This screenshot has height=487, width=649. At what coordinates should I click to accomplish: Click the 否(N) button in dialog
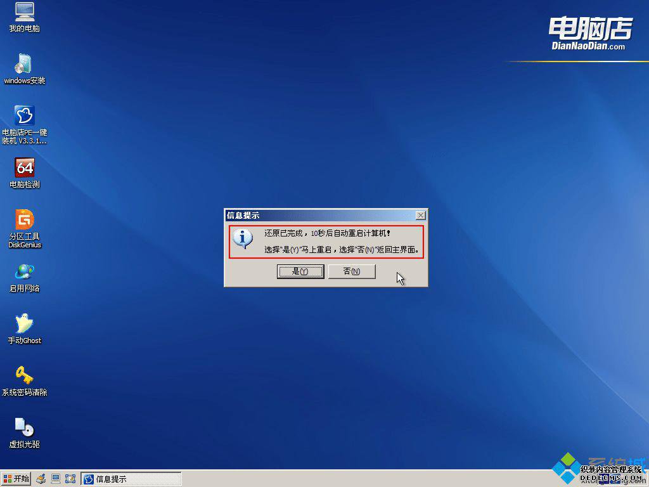tap(352, 271)
